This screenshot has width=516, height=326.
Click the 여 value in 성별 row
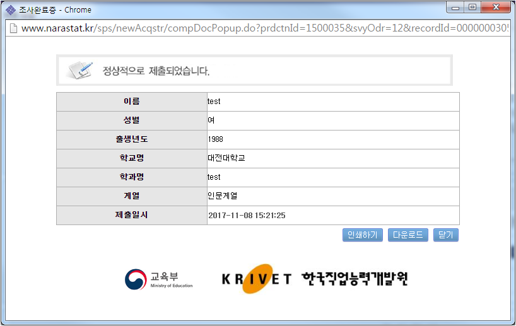(211, 120)
